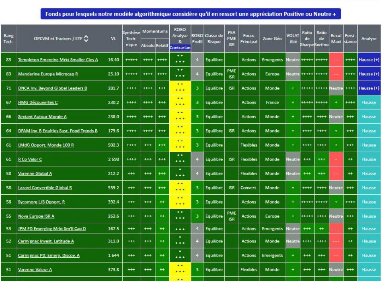
Task: Click the 'Ratio de Sortino' column header
Action: (322, 39)
